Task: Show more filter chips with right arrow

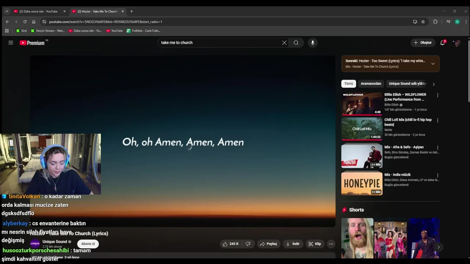Action: coord(434,84)
